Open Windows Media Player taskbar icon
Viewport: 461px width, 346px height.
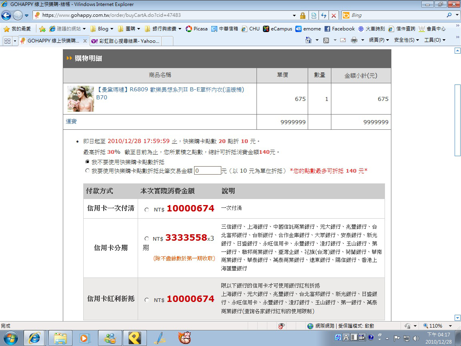(85, 338)
